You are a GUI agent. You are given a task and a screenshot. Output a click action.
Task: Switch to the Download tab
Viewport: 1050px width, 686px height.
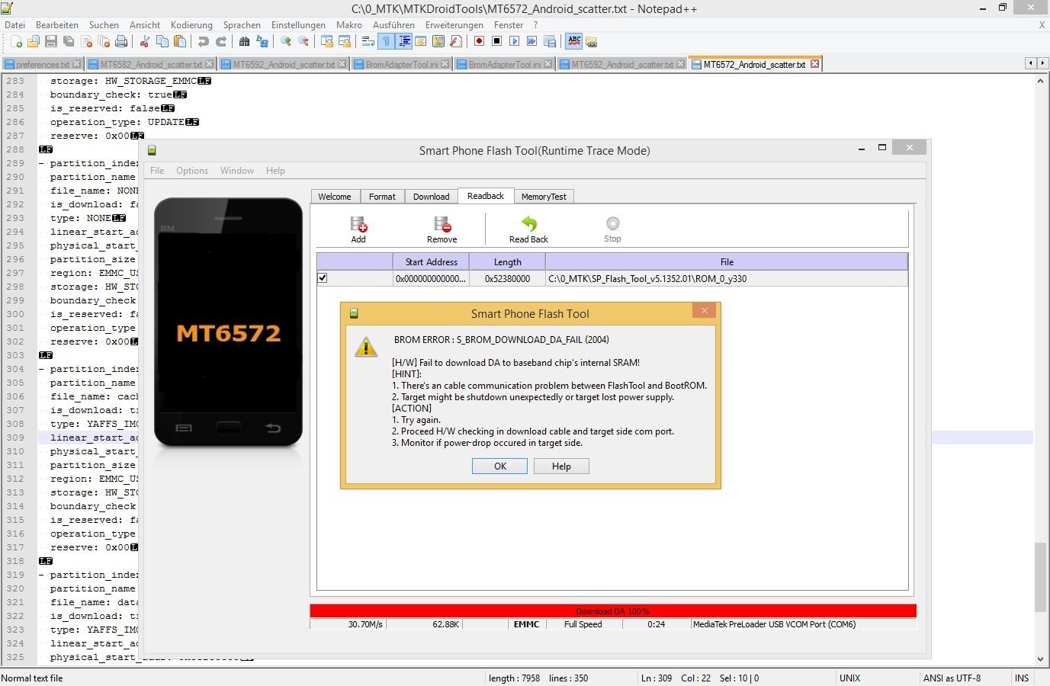[431, 197]
